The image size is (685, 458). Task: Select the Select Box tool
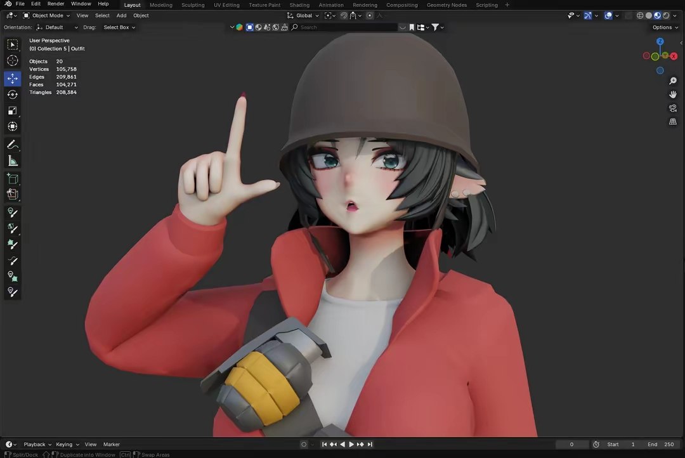pyautogui.click(x=12, y=44)
